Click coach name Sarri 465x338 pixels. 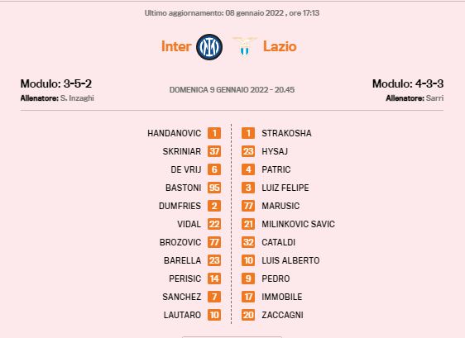tap(434, 98)
